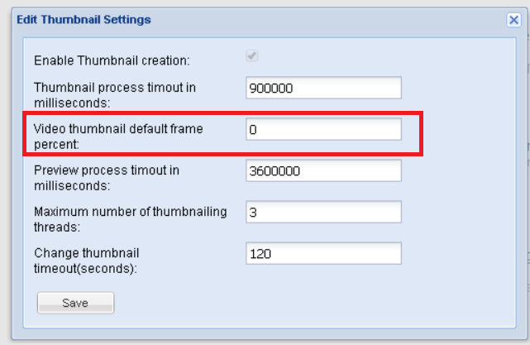Screen dimensions: 530x345
Task: Save the thumbnail settings
Action: point(76,303)
